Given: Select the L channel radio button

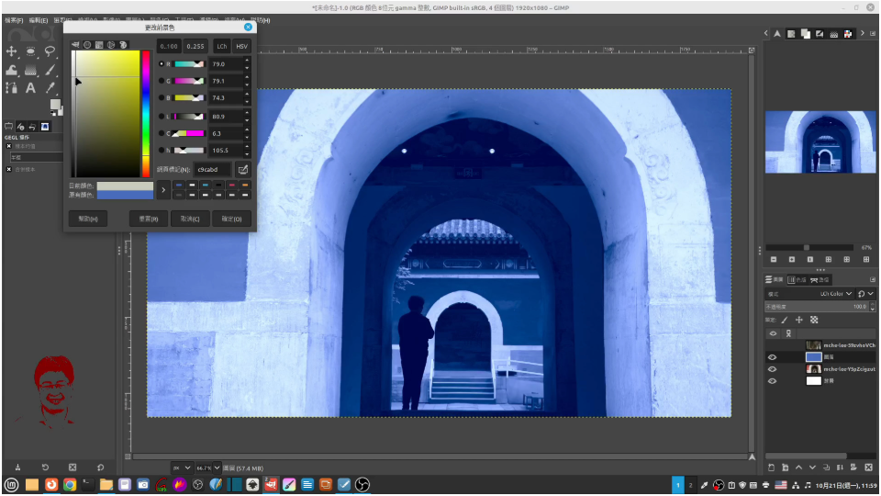Looking at the screenshot, I should 162,117.
